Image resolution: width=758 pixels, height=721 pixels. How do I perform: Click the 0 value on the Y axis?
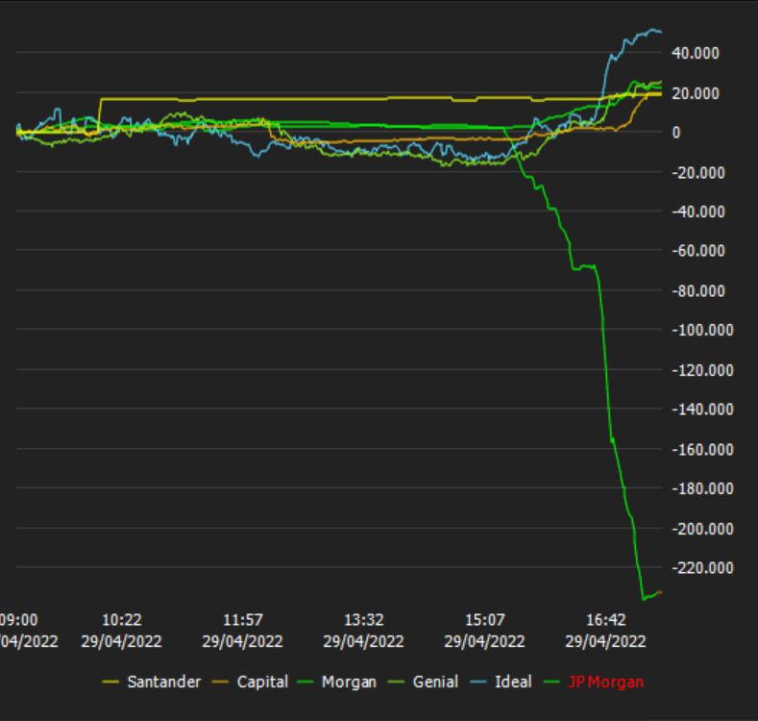676,133
